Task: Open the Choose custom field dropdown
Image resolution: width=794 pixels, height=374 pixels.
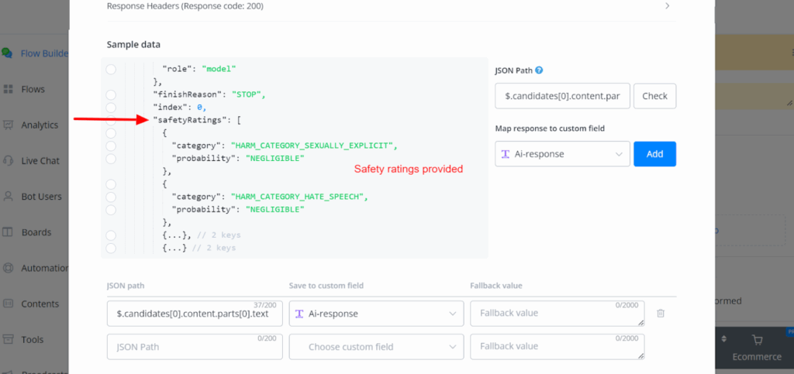Action: 376,347
